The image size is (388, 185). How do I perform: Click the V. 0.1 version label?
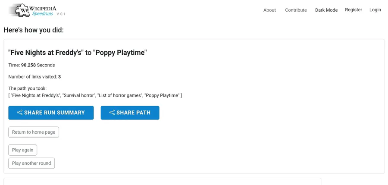[x=61, y=14]
